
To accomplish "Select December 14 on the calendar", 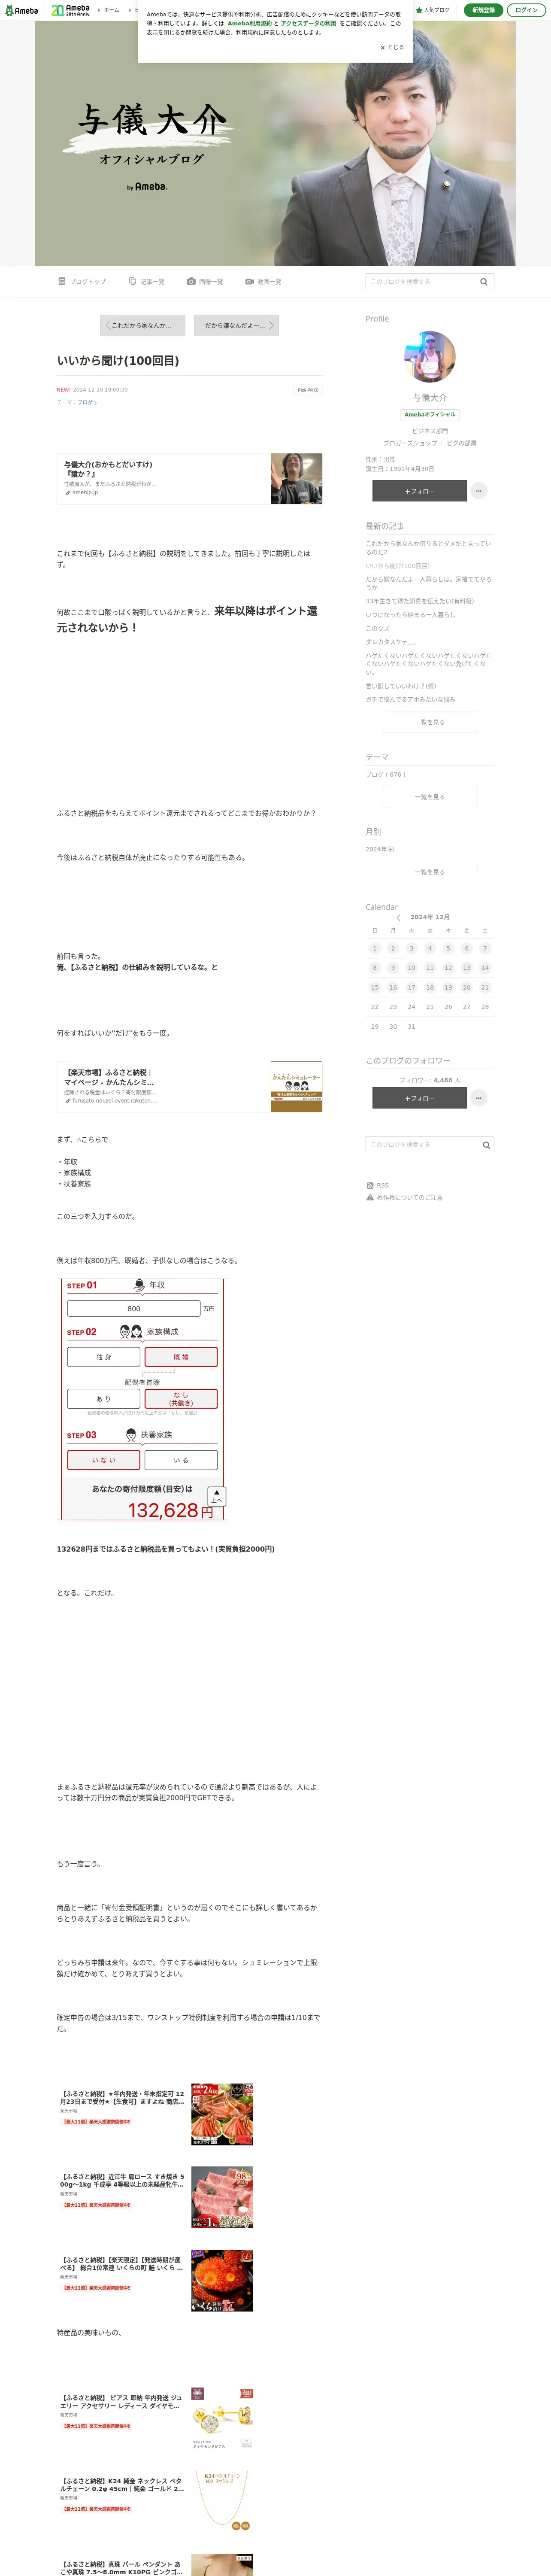I will [x=485, y=968].
